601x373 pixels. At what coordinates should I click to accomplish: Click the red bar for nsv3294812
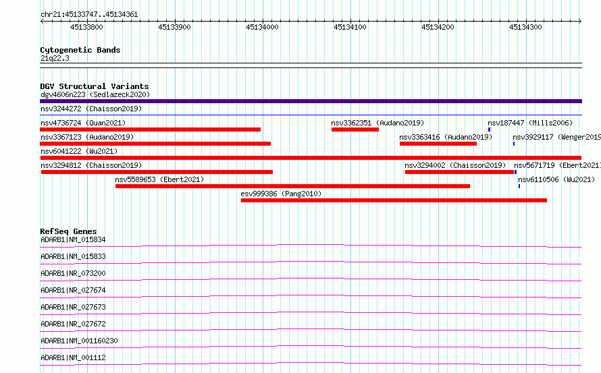[x=157, y=172]
